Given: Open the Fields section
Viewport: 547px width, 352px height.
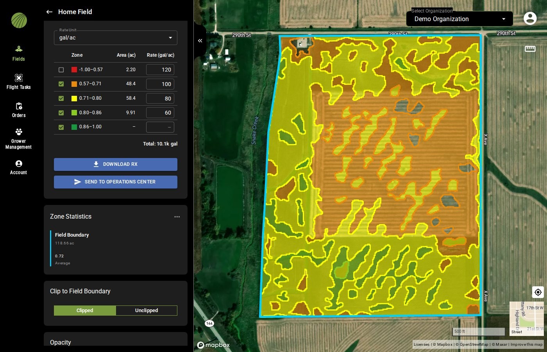Looking at the screenshot, I should (x=18, y=54).
